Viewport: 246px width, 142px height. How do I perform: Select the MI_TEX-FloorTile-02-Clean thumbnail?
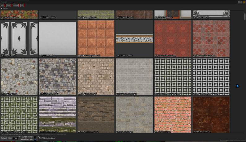point(173,39)
